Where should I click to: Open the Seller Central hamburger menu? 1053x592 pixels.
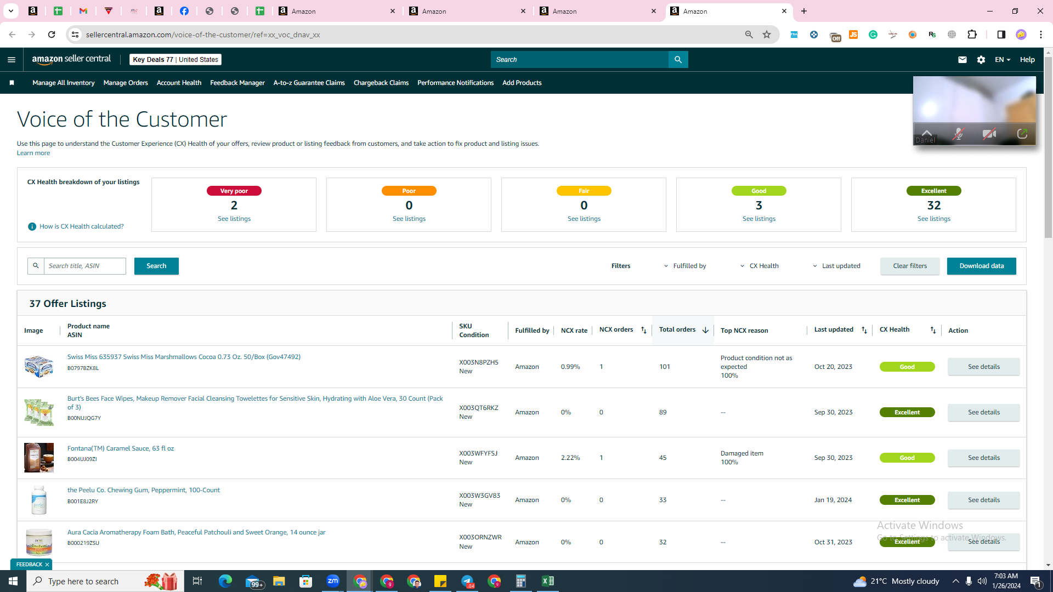[12, 60]
